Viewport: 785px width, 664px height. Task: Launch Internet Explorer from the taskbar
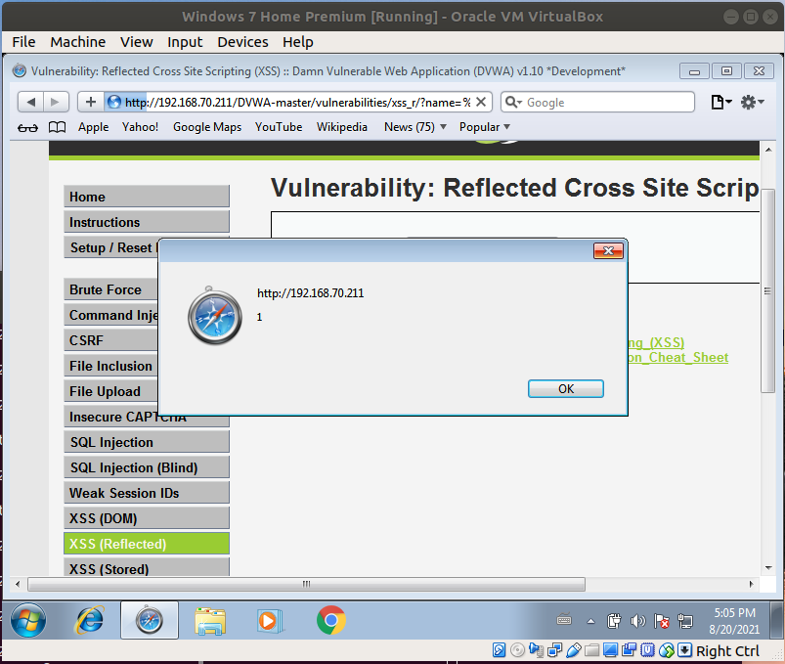click(89, 620)
